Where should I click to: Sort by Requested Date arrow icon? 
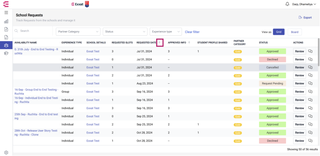point(160,43)
